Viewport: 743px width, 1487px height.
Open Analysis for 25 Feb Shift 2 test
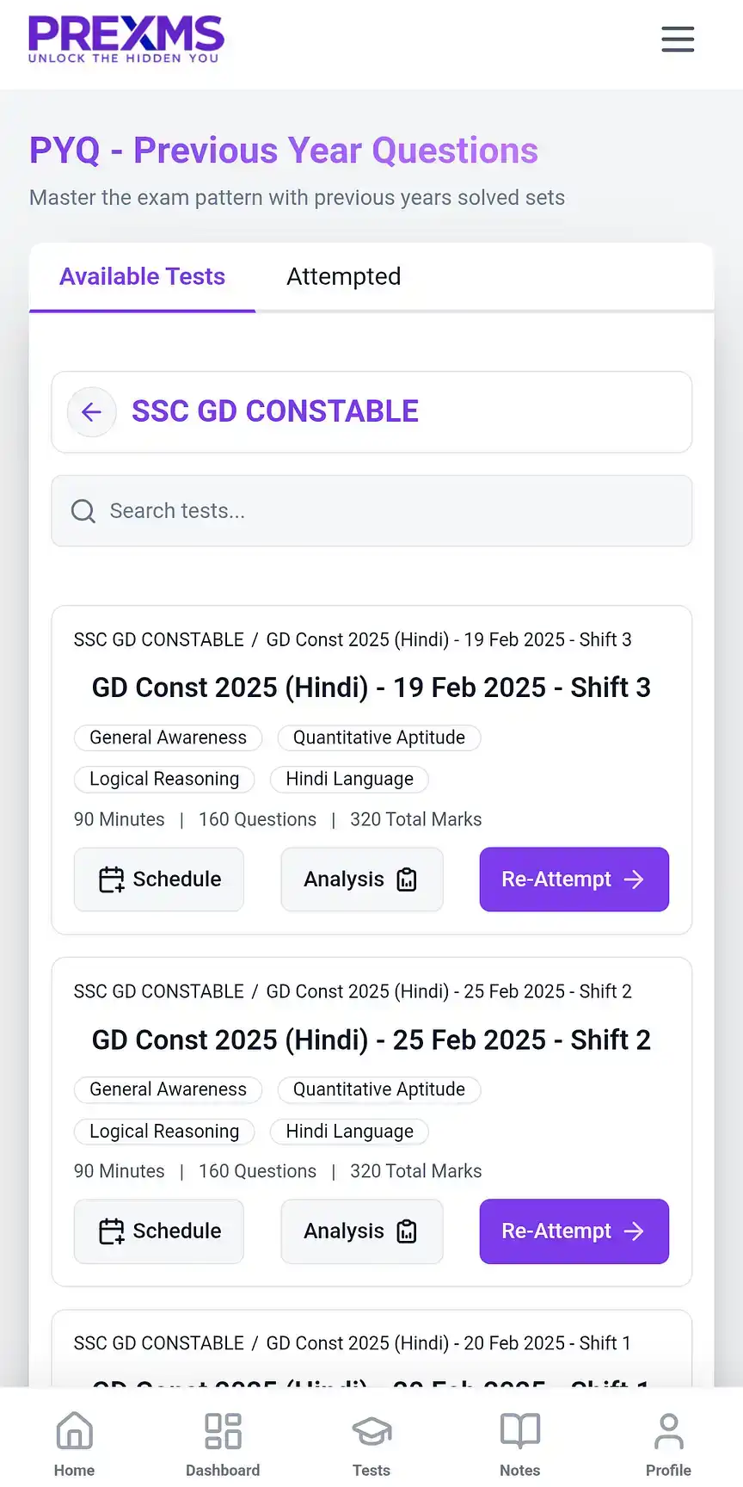click(x=361, y=1231)
